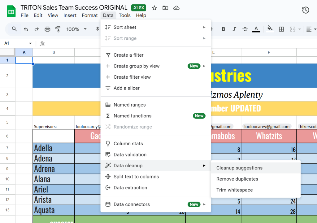This screenshot has height=223, width=317.
Task: Format as currency dollar button
Action: [98, 29]
